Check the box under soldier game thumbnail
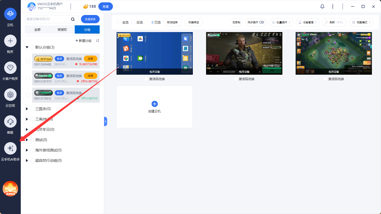Image resolution: width=381 pixels, height=214 pixels. coord(236,79)
